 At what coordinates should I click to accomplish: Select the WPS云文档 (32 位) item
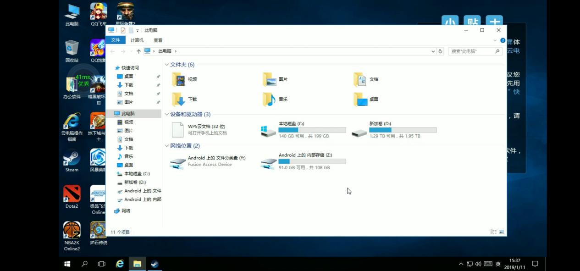[x=199, y=130]
